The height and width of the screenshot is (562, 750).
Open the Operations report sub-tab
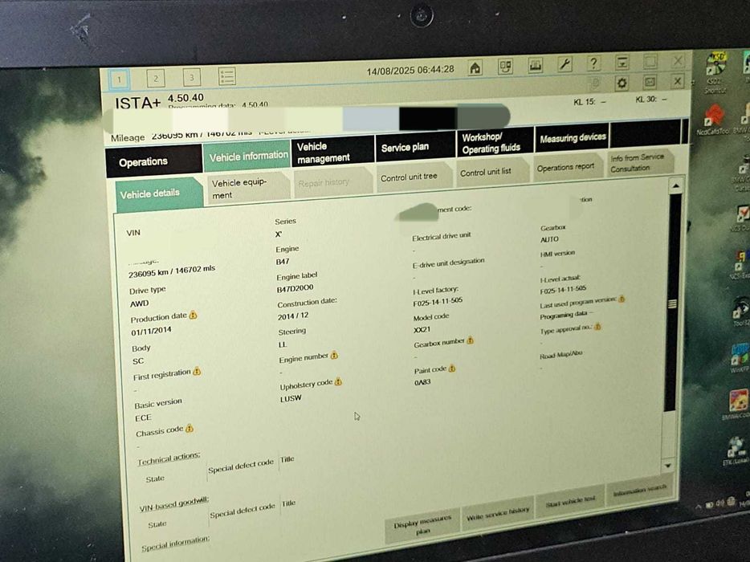(567, 168)
